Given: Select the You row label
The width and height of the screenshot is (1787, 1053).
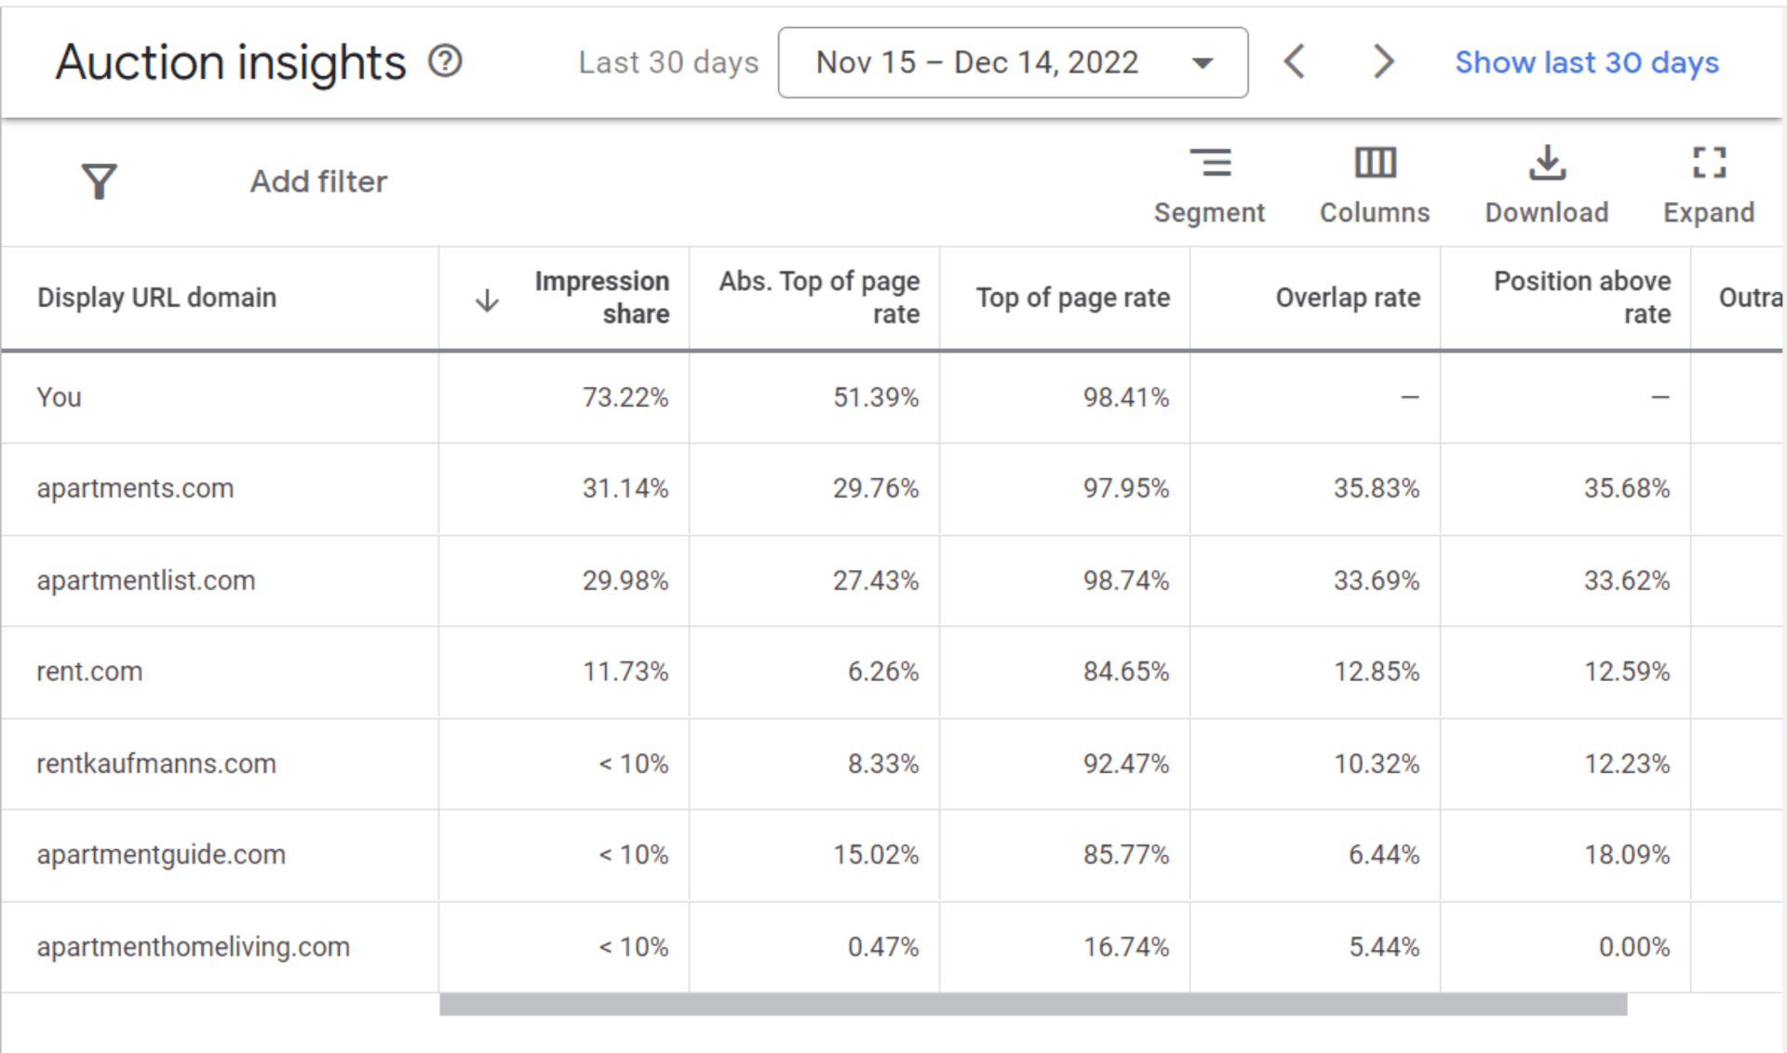Looking at the screenshot, I should tap(59, 397).
